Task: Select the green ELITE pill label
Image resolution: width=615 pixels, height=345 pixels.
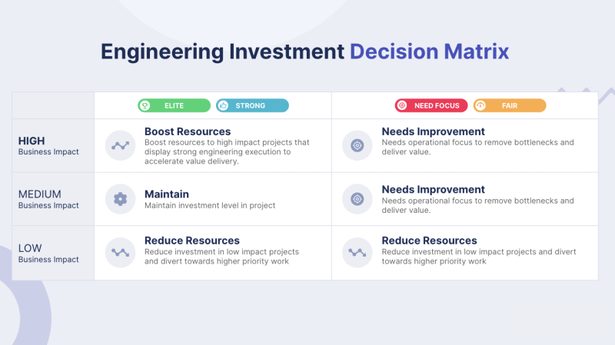Action: pyautogui.click(x=175, y=105)
